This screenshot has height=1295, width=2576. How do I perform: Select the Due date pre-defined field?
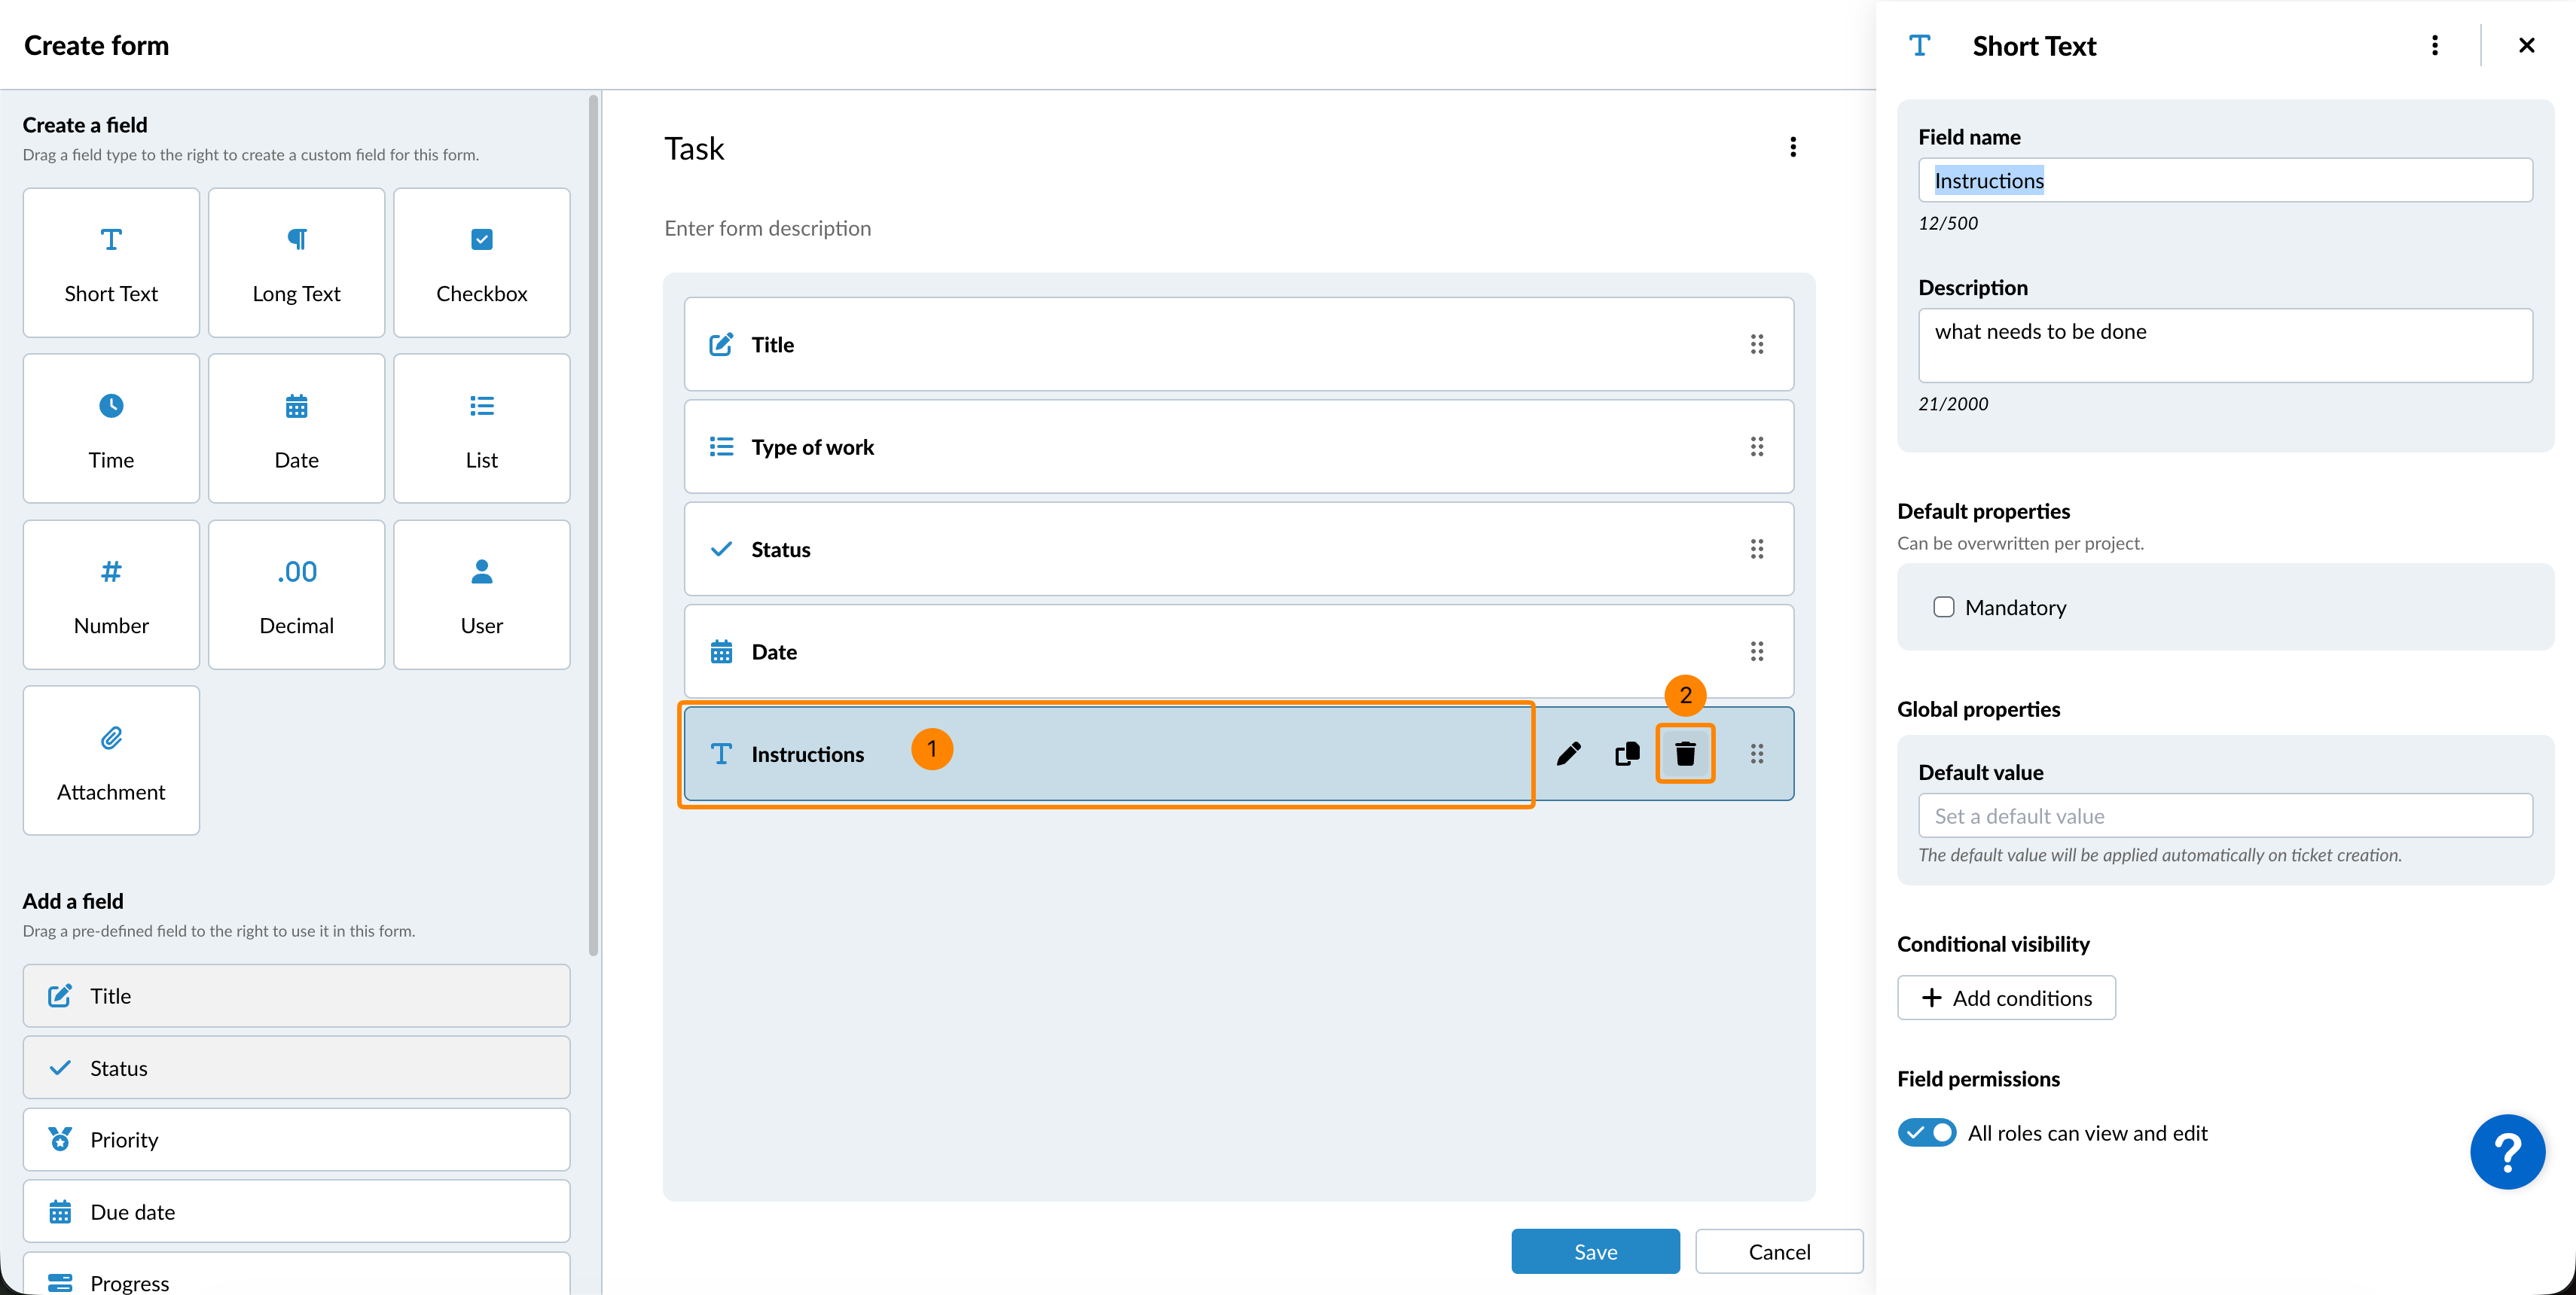coord(296,1211)
